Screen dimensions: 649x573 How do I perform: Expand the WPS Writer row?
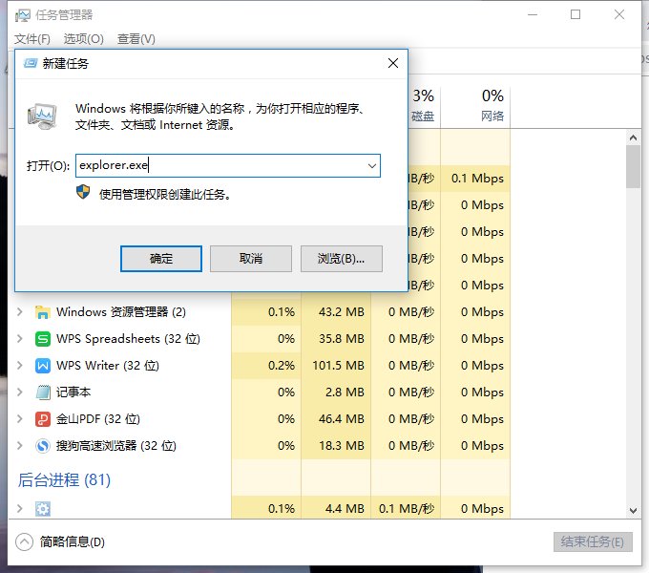pos(19,365)
